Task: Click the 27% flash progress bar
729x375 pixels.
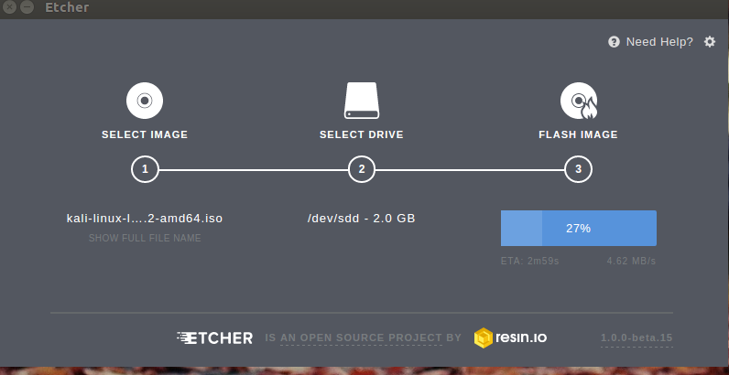Action: click(578, 228)
